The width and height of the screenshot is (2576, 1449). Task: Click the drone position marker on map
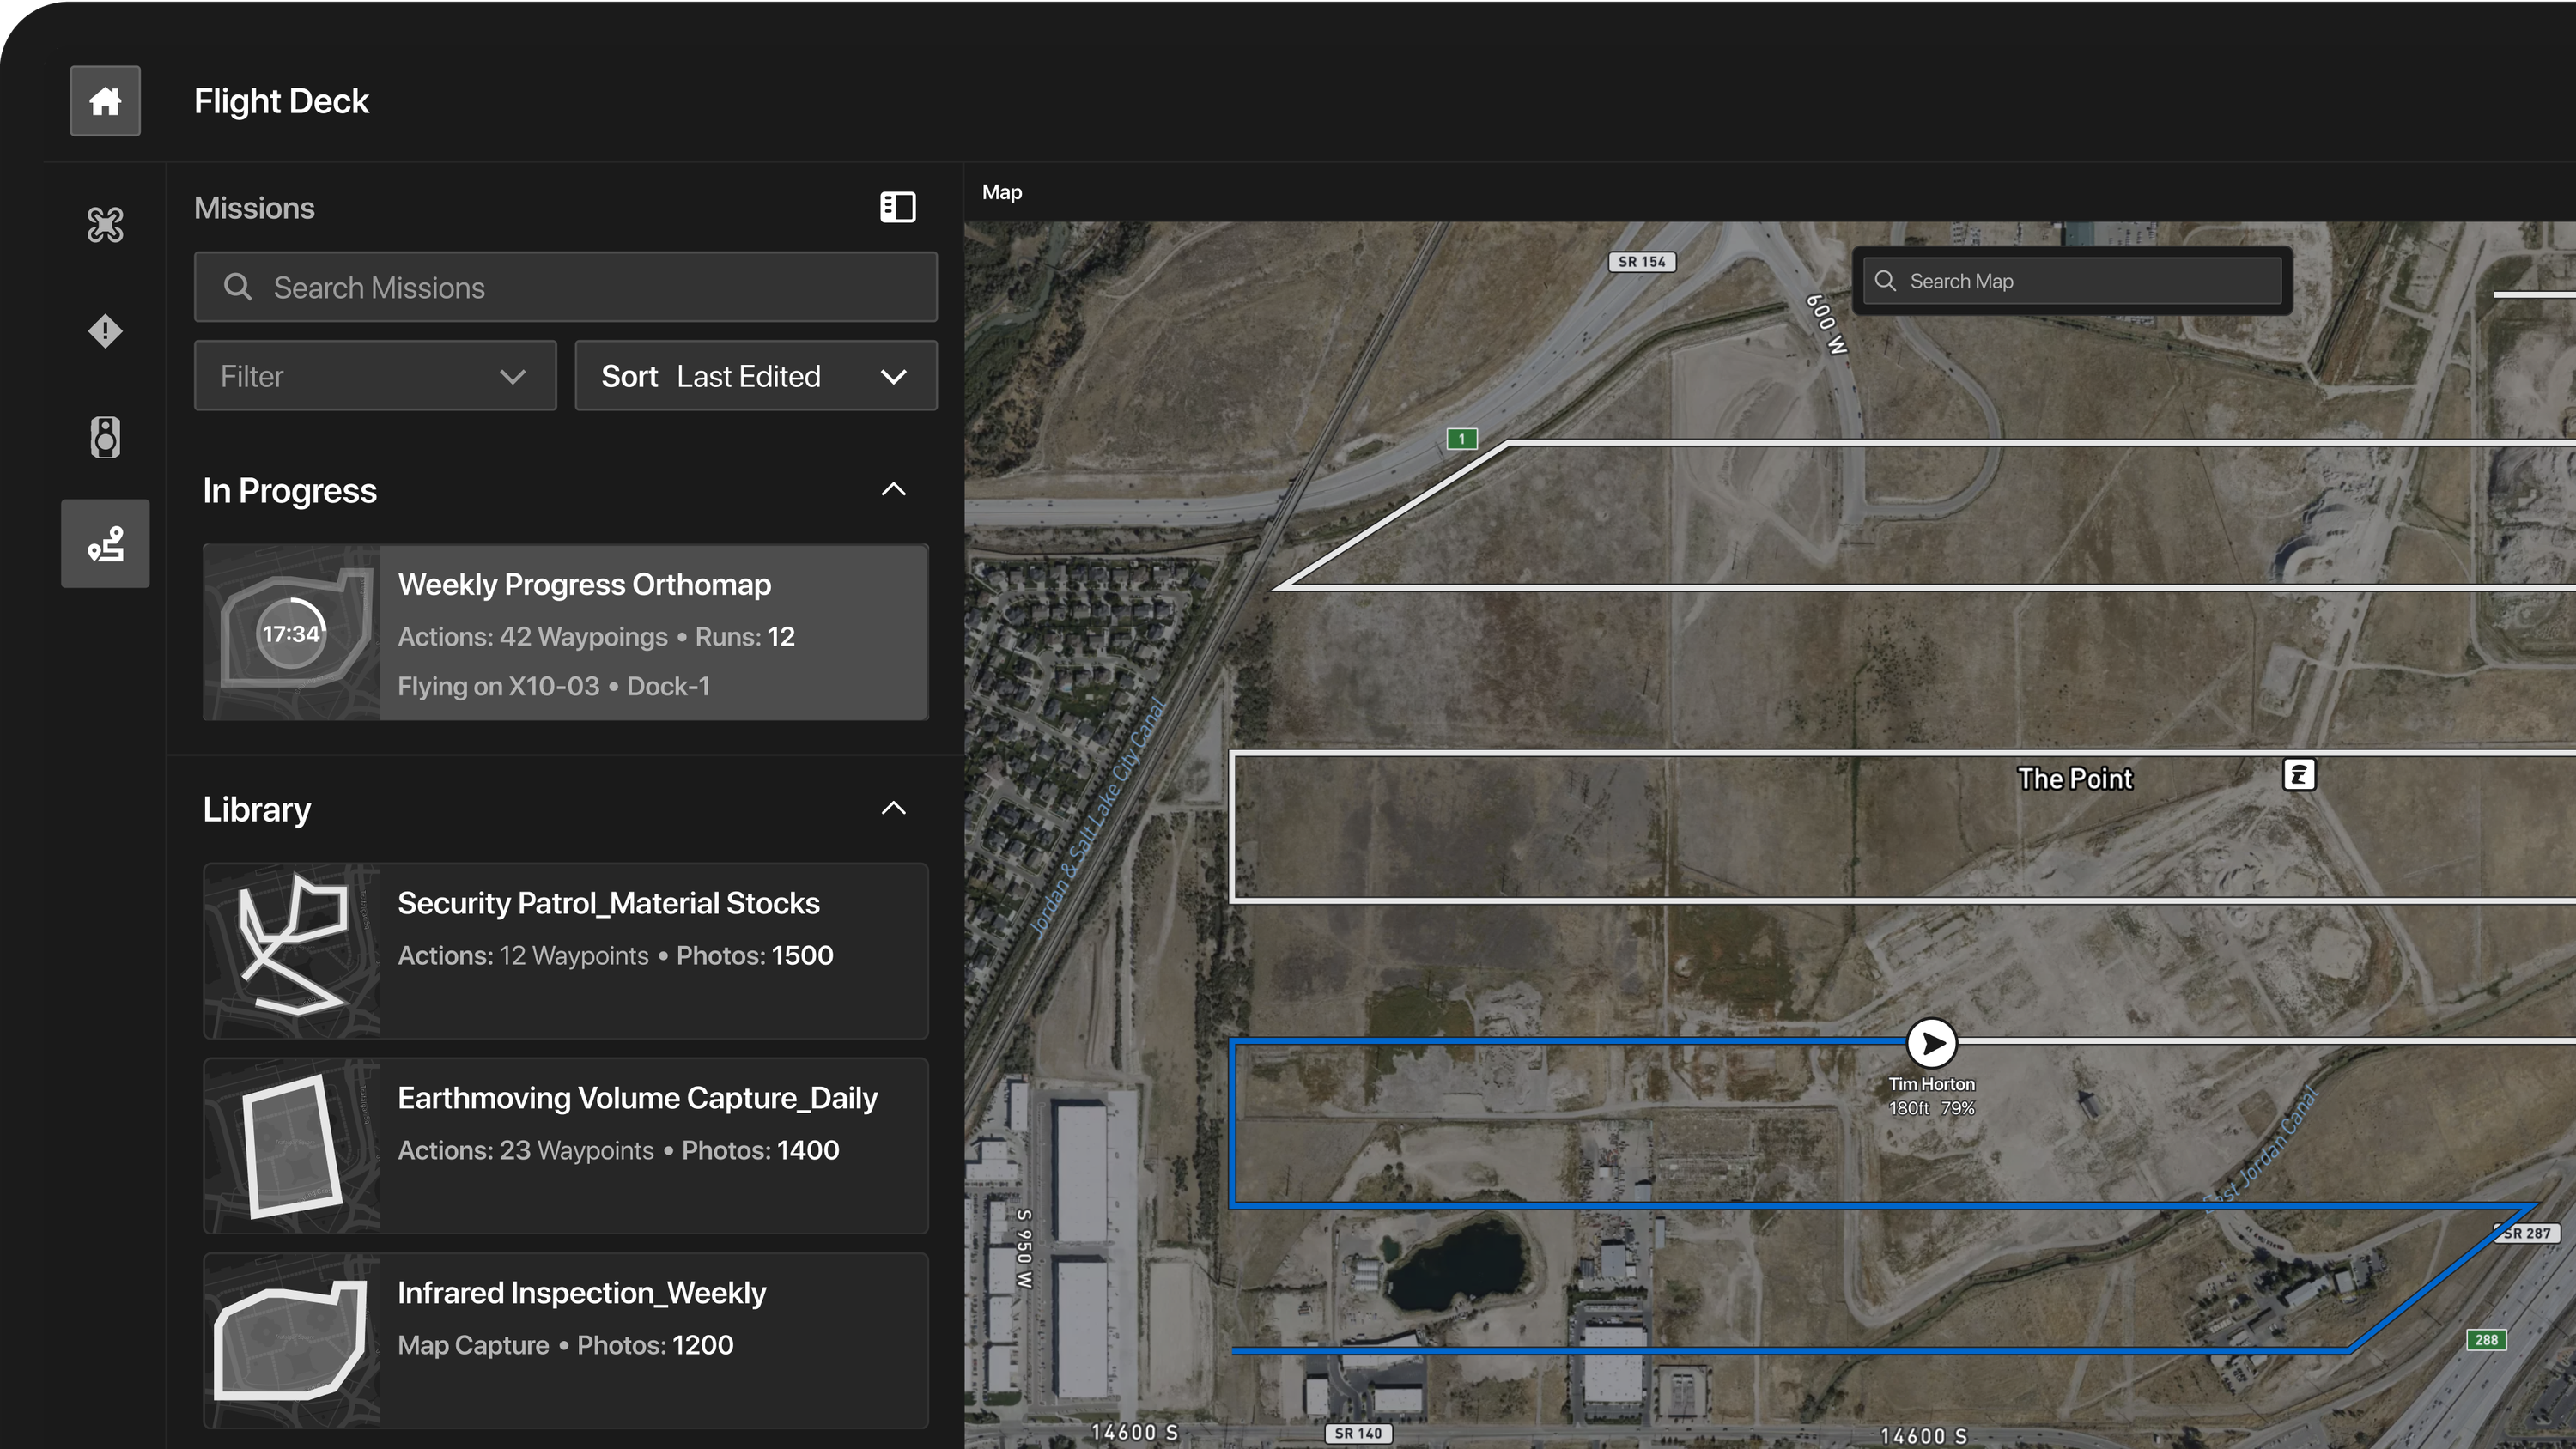1931,1043
